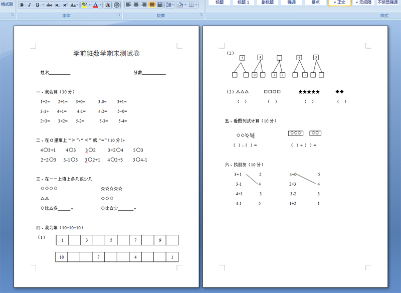
Task: Click the table cell containing 9
Action: click(160, 240)
